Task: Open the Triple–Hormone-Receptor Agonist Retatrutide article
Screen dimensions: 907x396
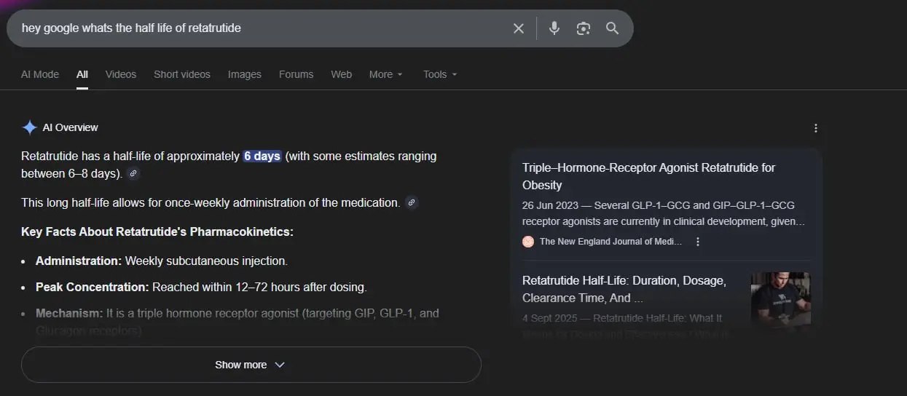Action: (x=649, y=176)
